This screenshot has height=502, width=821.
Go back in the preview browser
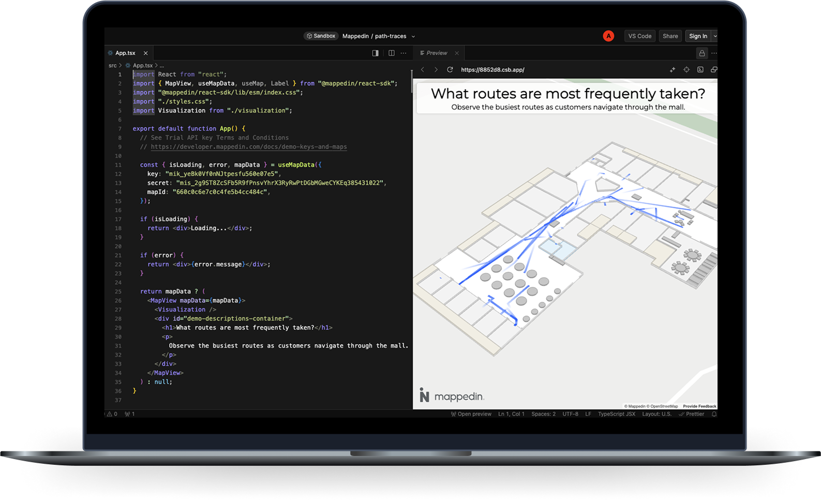point(423,70)
